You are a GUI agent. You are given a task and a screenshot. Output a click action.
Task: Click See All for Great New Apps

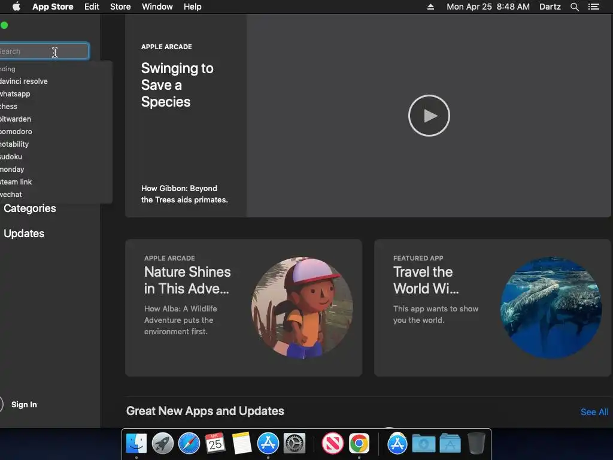[x=594, y=412]
